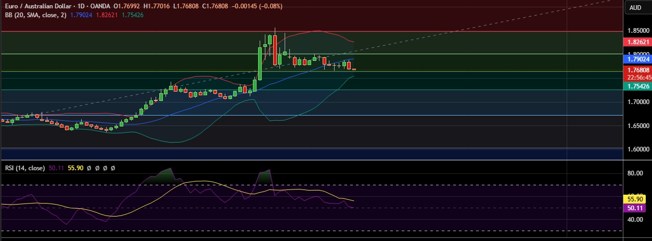Click the blue 1.79024 price axis label
The width and height of the screenshot is (652, 241).
pos(637,60)
